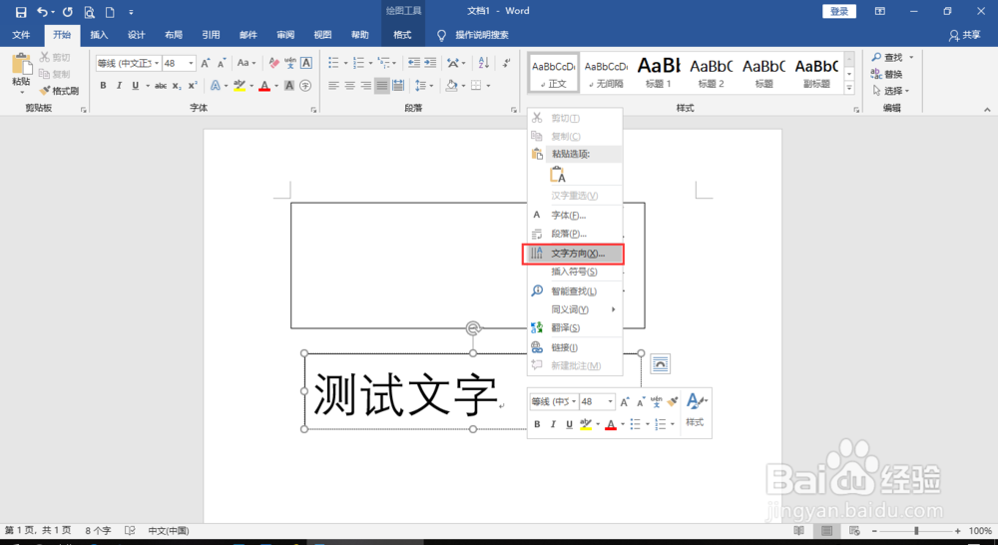Switch to web layout view in the status bar
998x545 pixels.
coord(855,530)
